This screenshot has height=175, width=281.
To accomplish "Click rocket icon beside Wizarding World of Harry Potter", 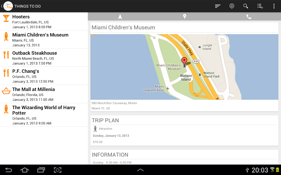I will pyautogui.click(x=6, y=109).
